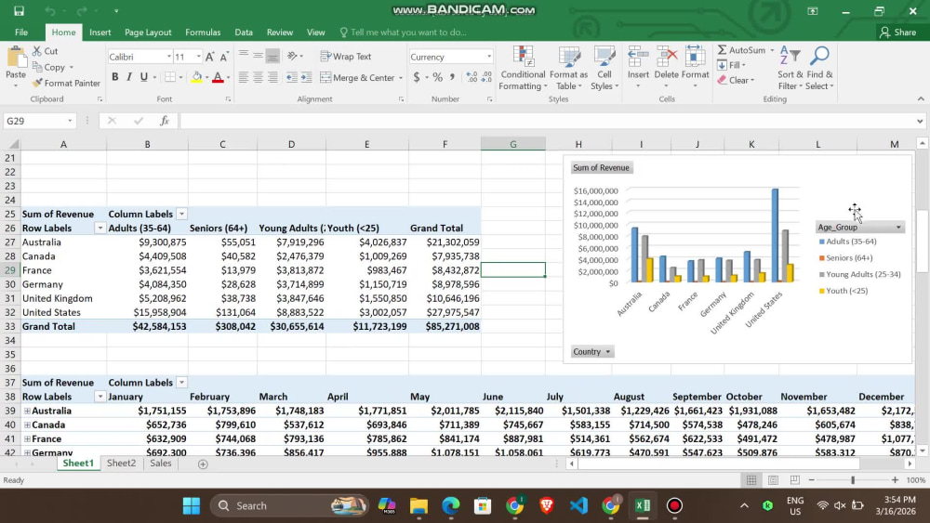Decrease font size with the smaller A
930x523 pixels.
click(x=223, y=57)
